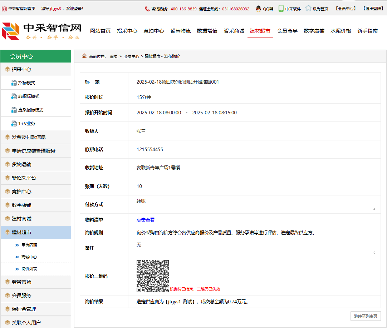387x328 pixels.
Task: Open the 询价列表 sidebar link
Action: point(29,269)
